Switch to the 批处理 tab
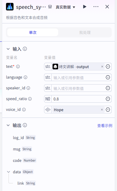117x191 pixels. tap(85, 32)
